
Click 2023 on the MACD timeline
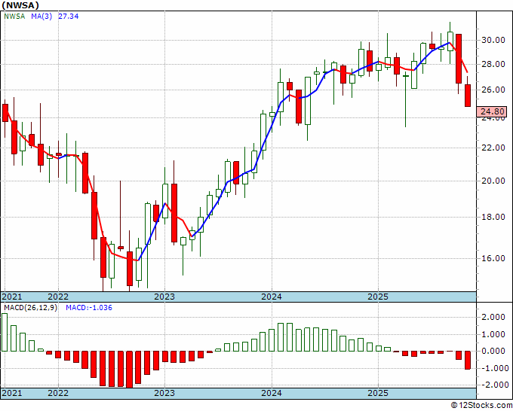(164, 393)
